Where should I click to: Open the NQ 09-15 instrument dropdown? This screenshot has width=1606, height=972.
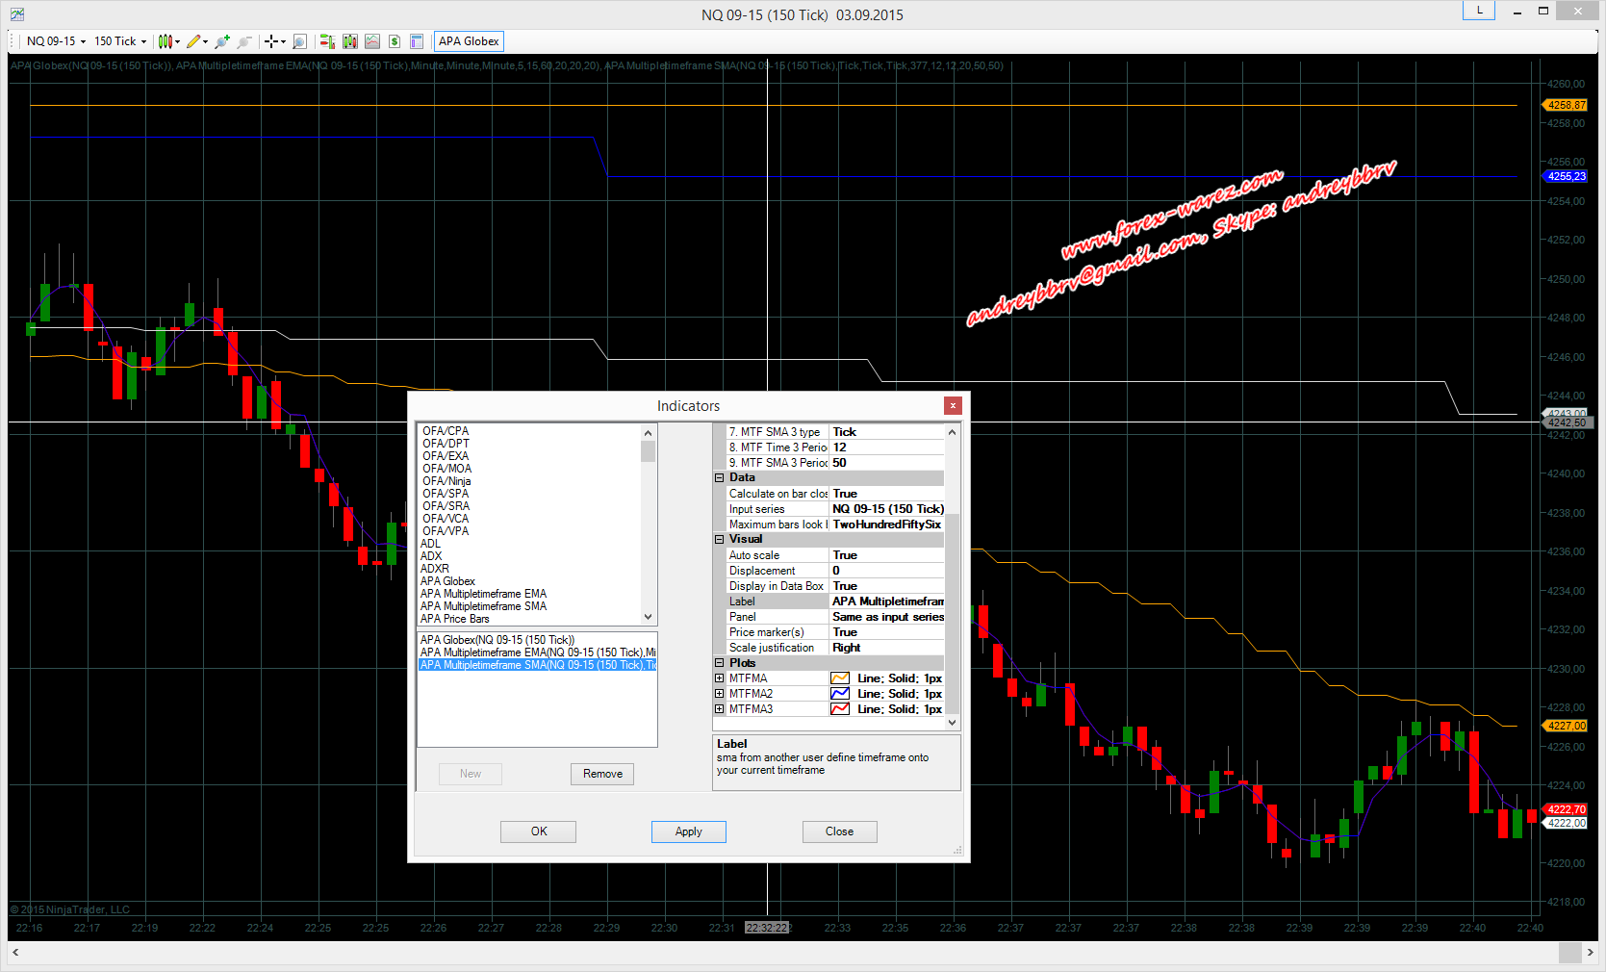tap(56, 41)
